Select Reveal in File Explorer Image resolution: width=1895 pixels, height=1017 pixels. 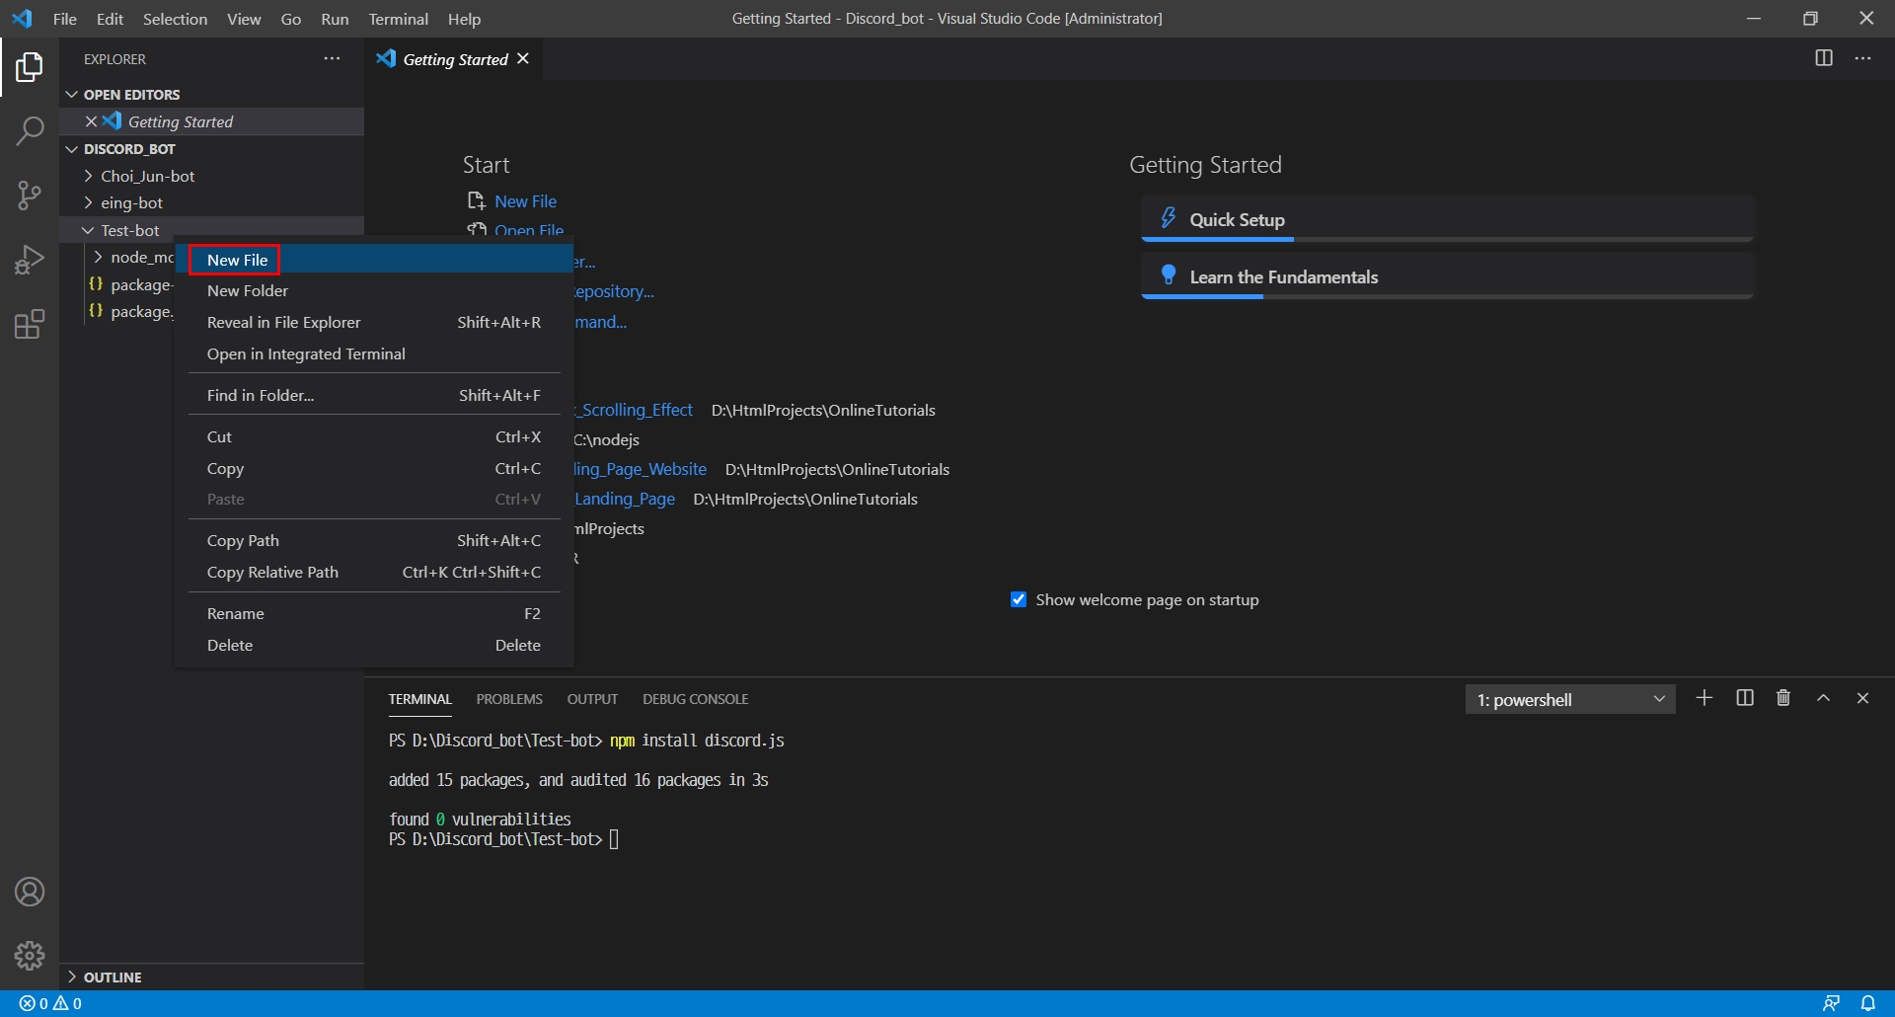coord(374,322)
